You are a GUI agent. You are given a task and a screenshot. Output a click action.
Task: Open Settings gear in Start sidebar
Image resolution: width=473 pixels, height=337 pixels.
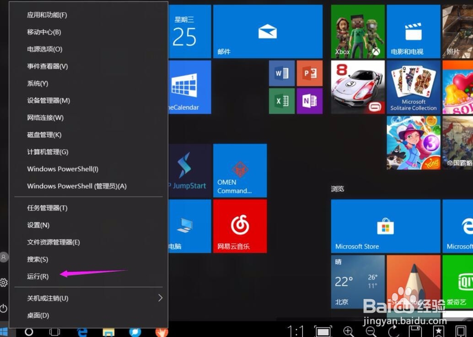coord(4,283)
